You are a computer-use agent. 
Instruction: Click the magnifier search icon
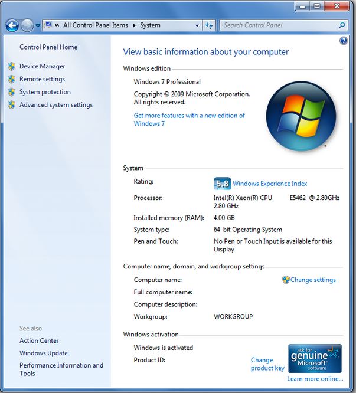[x=342, y=25]
